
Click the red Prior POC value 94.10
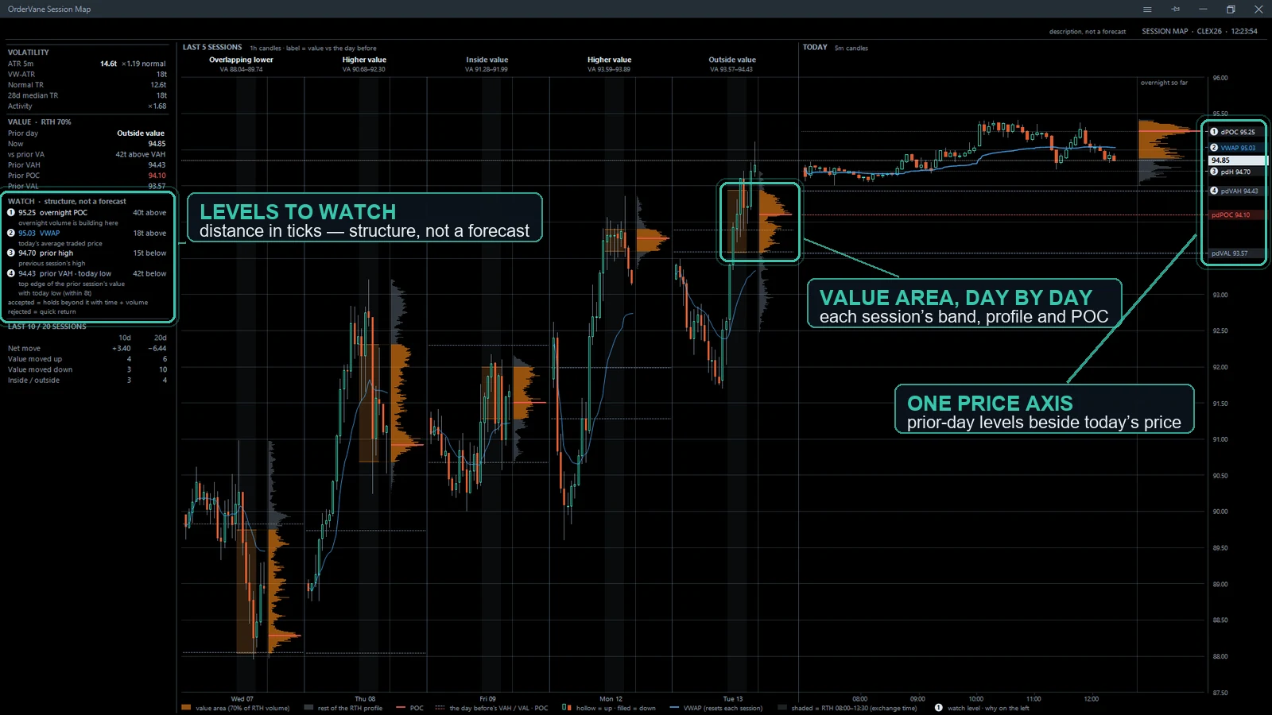157,176
